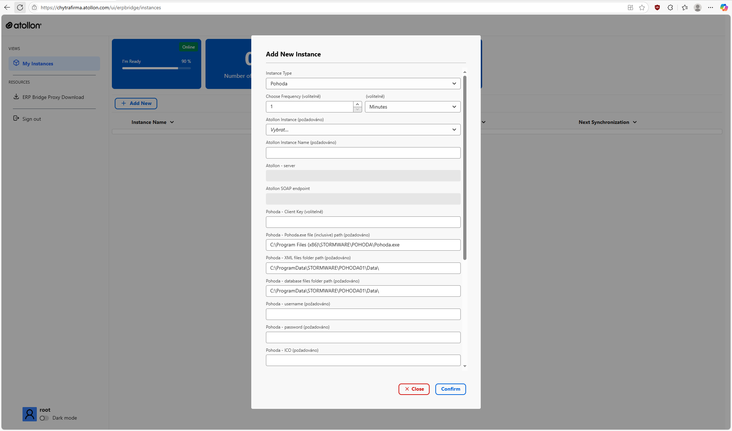Increment frequency value with up arrow
732x431 pixels.
coord(357,104)
